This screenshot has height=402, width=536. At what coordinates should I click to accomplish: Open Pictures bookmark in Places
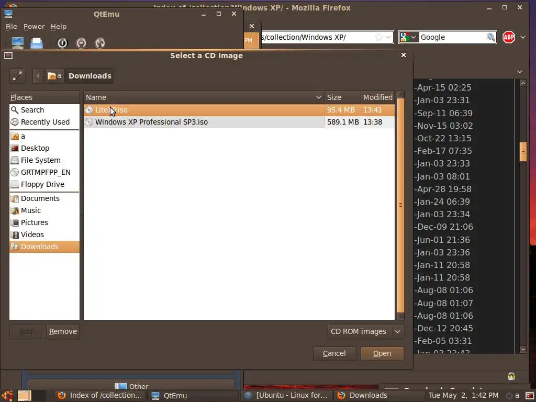click(44, 222)
